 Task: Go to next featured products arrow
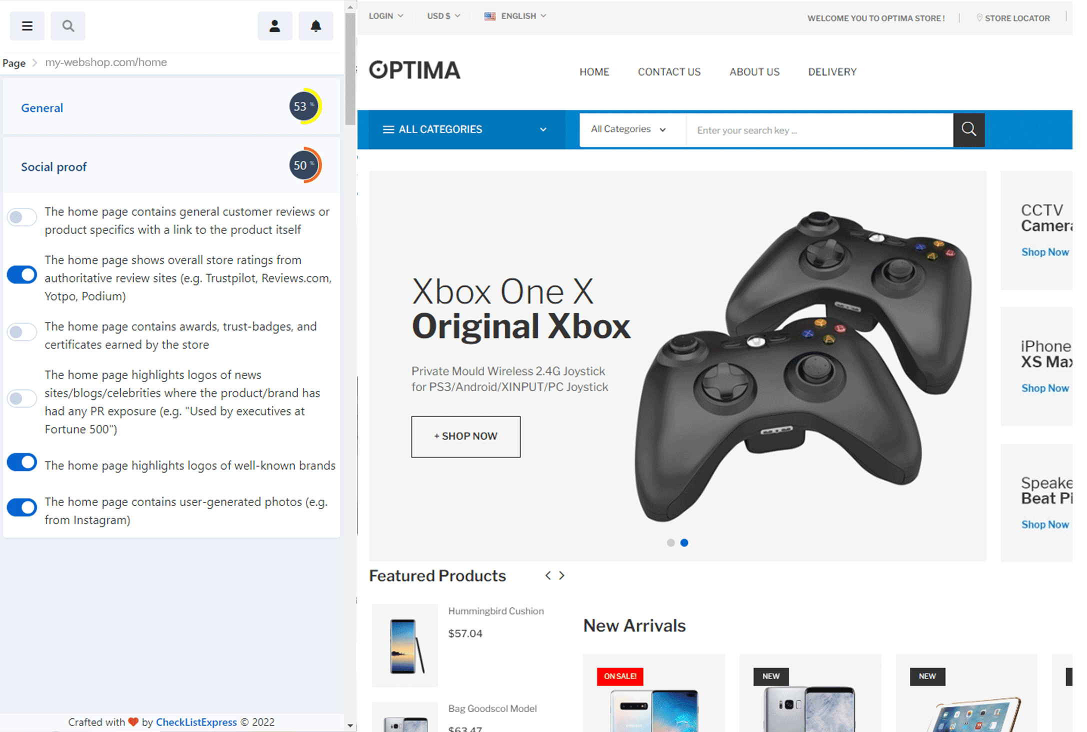(x=562, y=575)
